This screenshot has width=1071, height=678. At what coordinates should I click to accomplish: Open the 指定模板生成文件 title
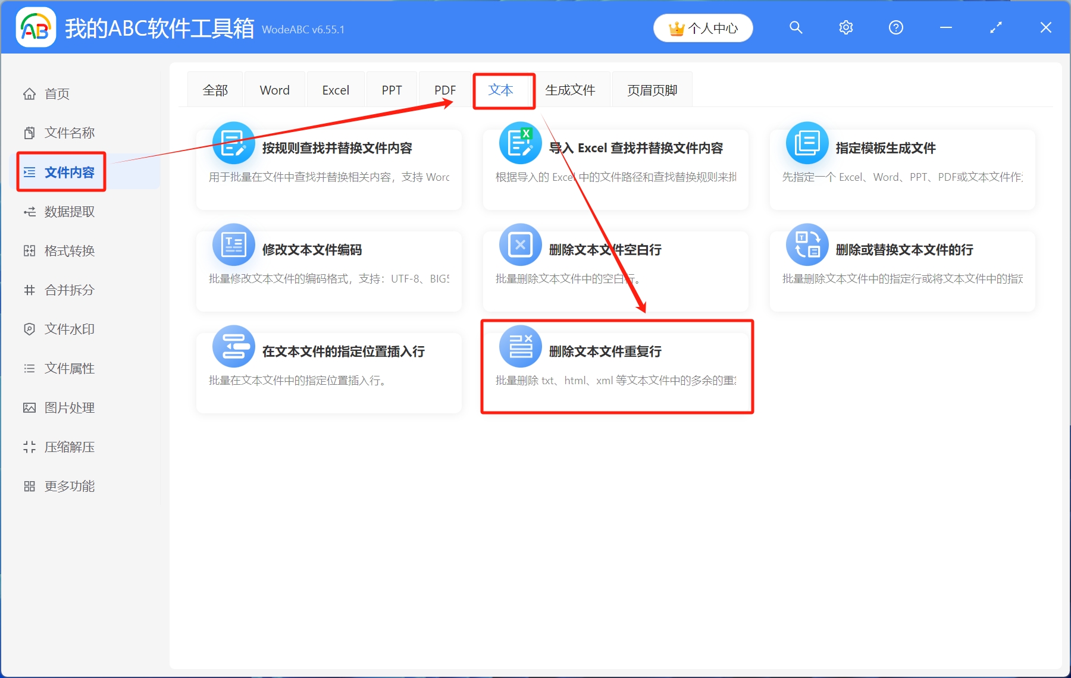click(886, 148)
